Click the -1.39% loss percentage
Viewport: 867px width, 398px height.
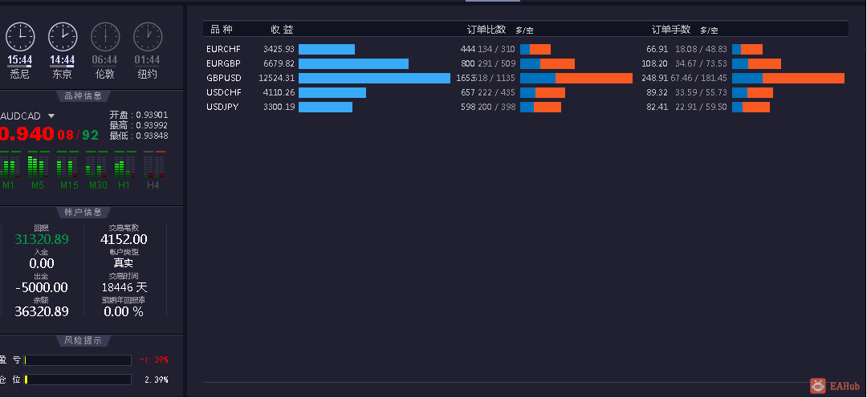tap(153, 359)
